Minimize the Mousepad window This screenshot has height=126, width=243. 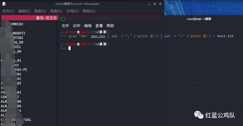click(149, 4)
